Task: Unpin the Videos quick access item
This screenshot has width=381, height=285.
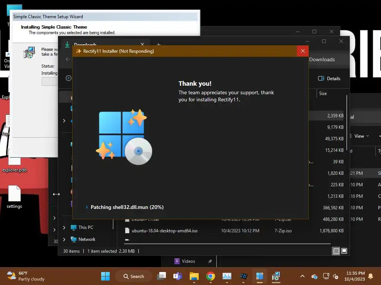Action: click(210, 261)
